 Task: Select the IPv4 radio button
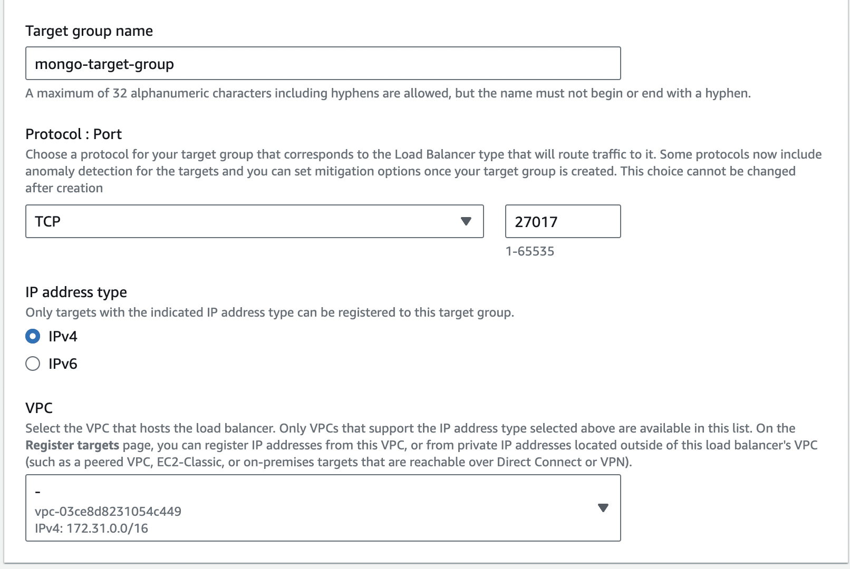click(33, 336)
